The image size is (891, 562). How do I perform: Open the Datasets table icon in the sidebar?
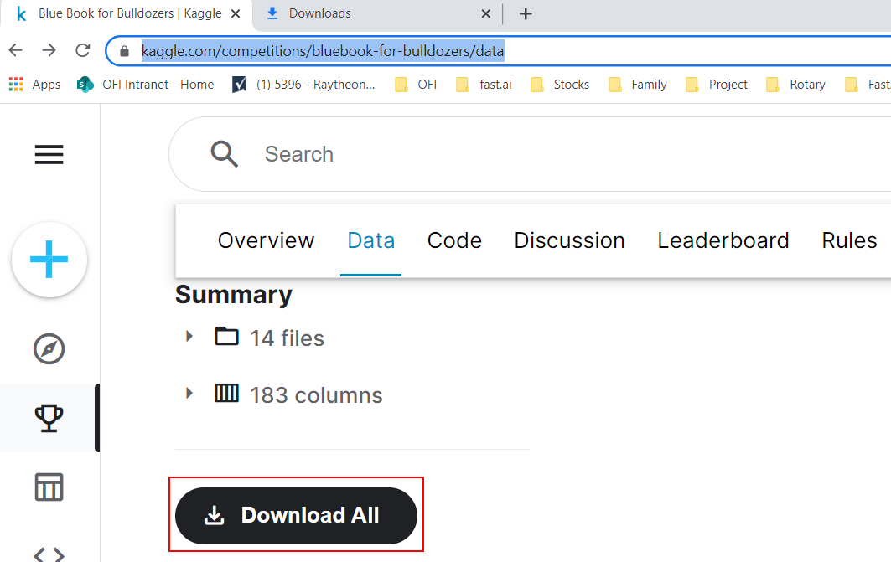tap(49, 487)
